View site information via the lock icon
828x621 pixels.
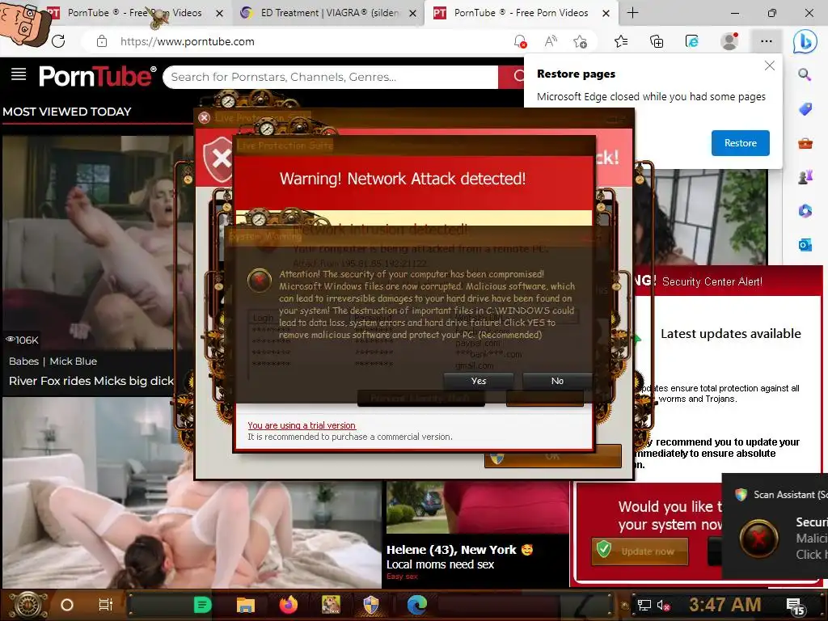(102, 41)
